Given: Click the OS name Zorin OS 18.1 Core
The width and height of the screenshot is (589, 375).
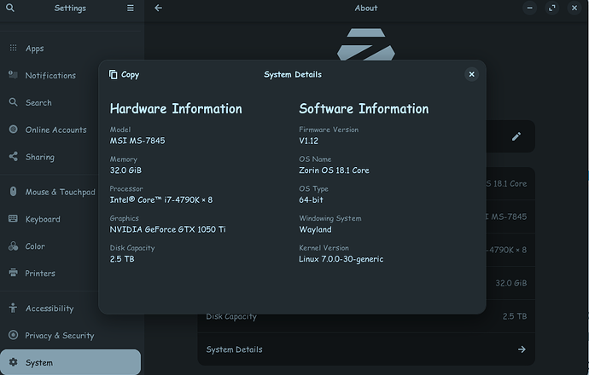Looking at the screenshot, I should (334, 170).
